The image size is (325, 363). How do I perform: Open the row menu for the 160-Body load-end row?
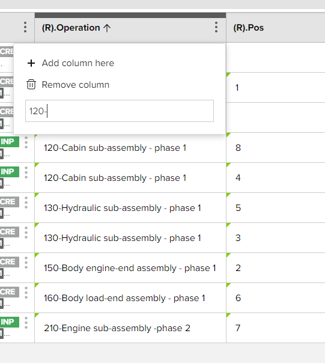pos(26,293)
